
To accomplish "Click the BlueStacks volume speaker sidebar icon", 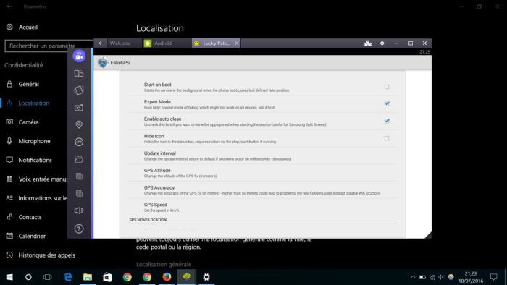I will coord(79,210).
